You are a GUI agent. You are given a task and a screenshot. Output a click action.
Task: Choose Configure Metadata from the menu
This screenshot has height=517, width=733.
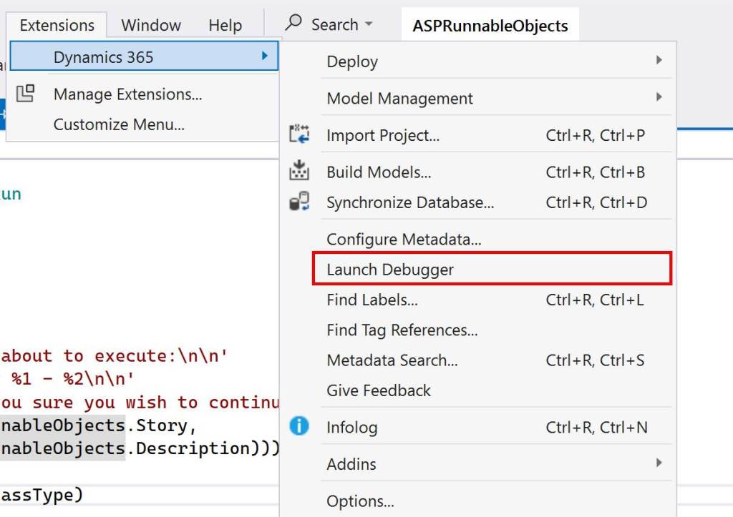tap(404, 240)
